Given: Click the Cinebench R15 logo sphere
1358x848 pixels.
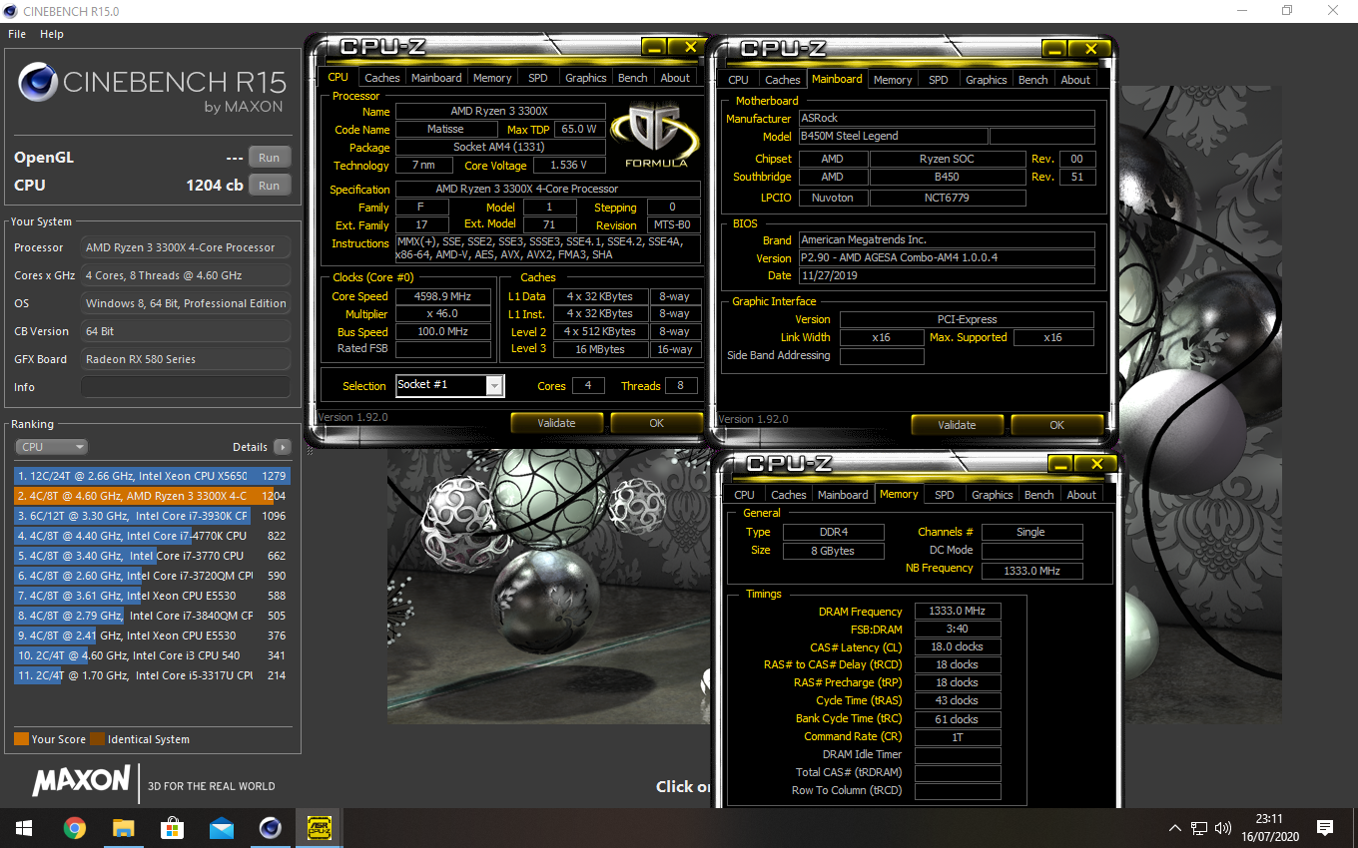Looking at the screenshot, I should [37, 82].
